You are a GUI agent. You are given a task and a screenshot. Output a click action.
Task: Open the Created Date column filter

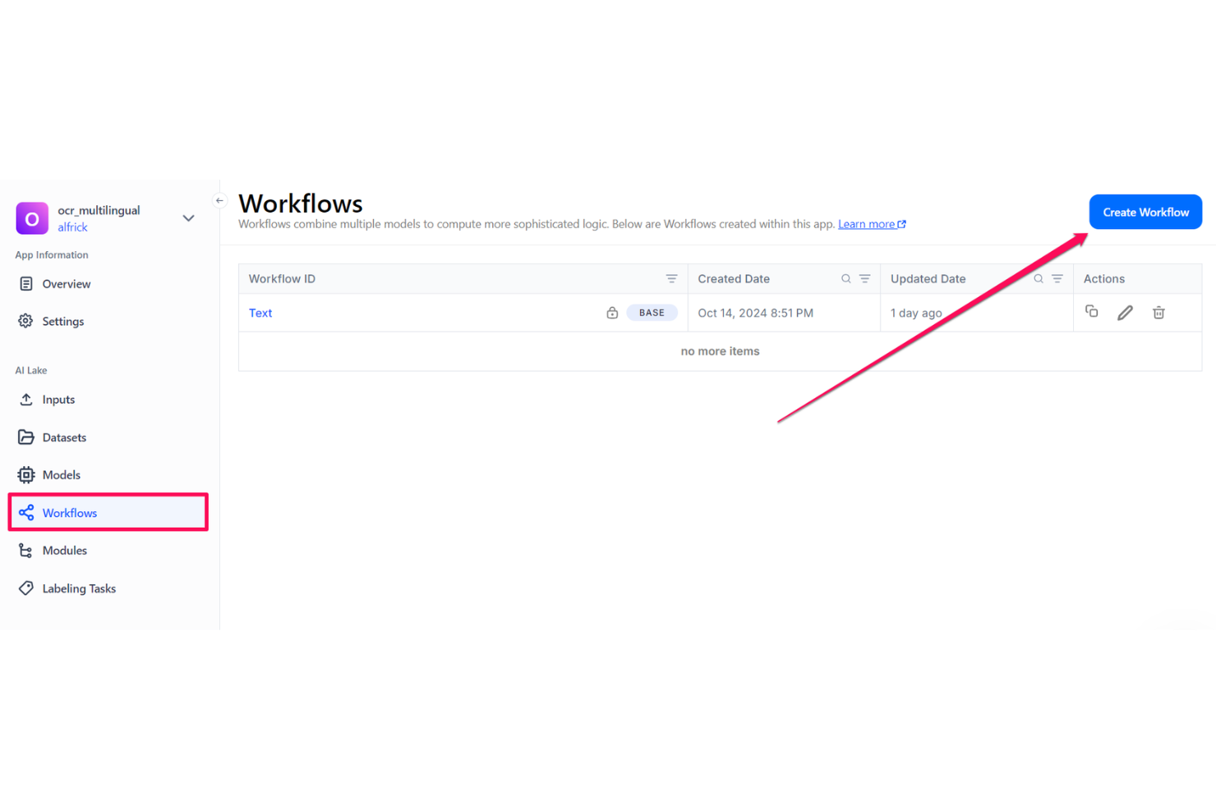click(x=865, y=279)
